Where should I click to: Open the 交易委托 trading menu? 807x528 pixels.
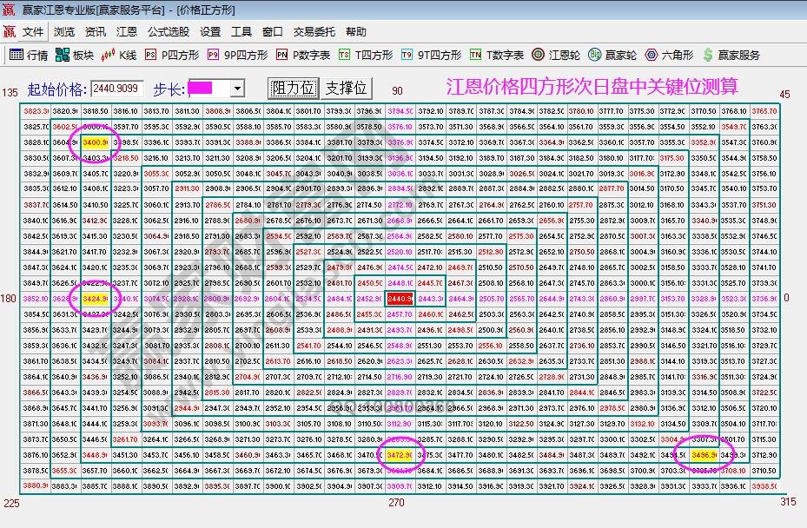pos(313,31)
